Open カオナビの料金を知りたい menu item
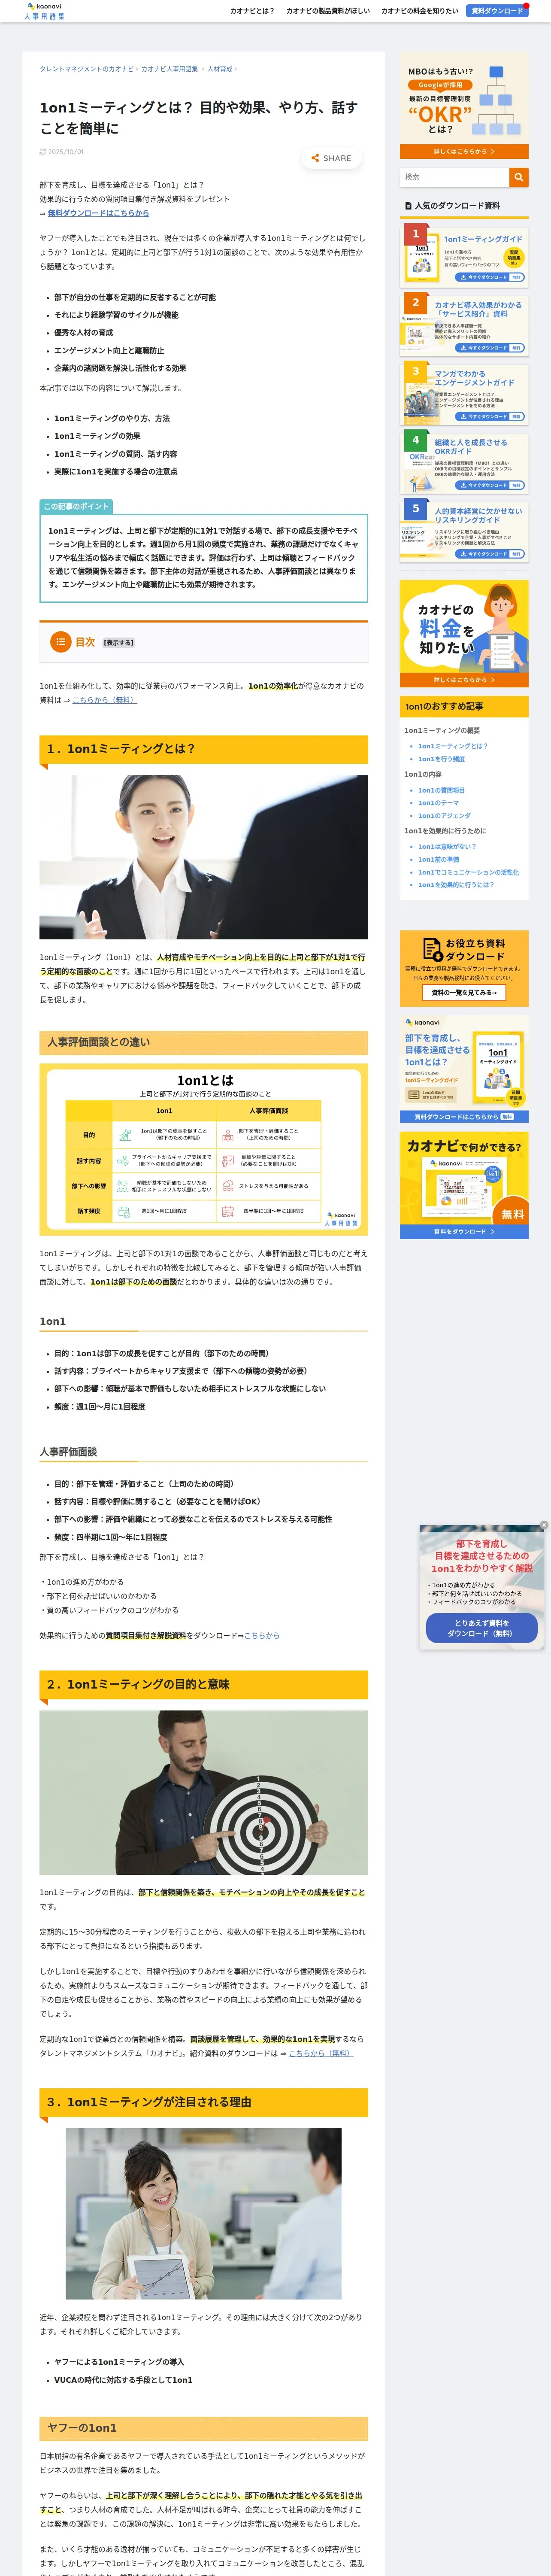The image size is (551, 2576). coord(420,11)
